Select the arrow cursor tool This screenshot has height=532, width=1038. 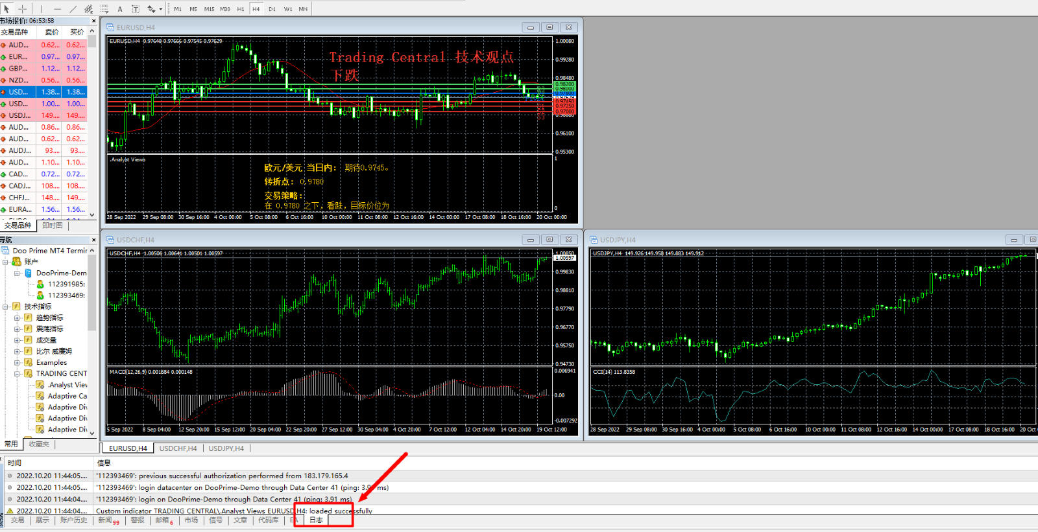click(6, 9)
